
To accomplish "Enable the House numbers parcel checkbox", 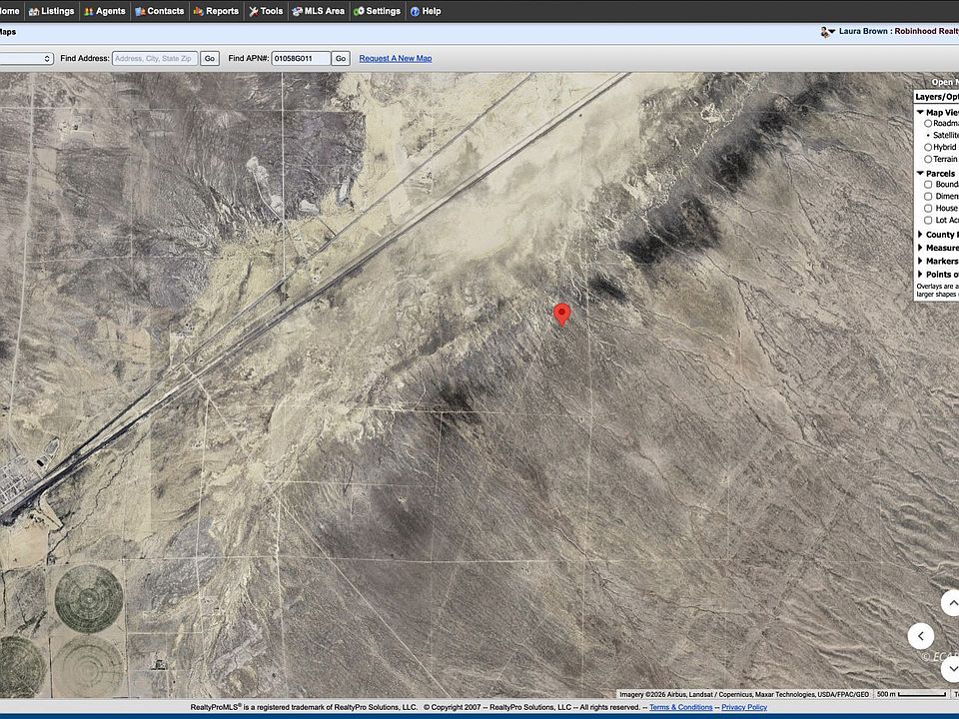I will [x=928, y=209].
